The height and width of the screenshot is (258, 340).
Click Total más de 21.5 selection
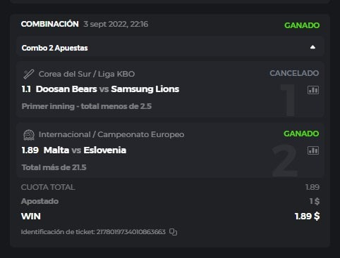54,167
